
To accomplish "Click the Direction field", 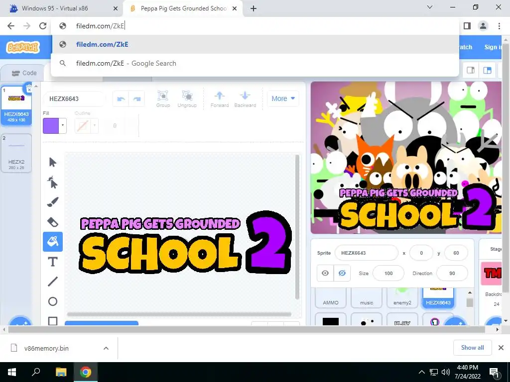I will tap(452, 273).
